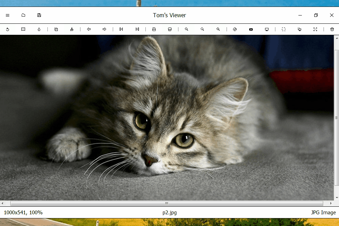Click the single desktop monitor icon
The image size is (339, 226).
click(267, 29)
